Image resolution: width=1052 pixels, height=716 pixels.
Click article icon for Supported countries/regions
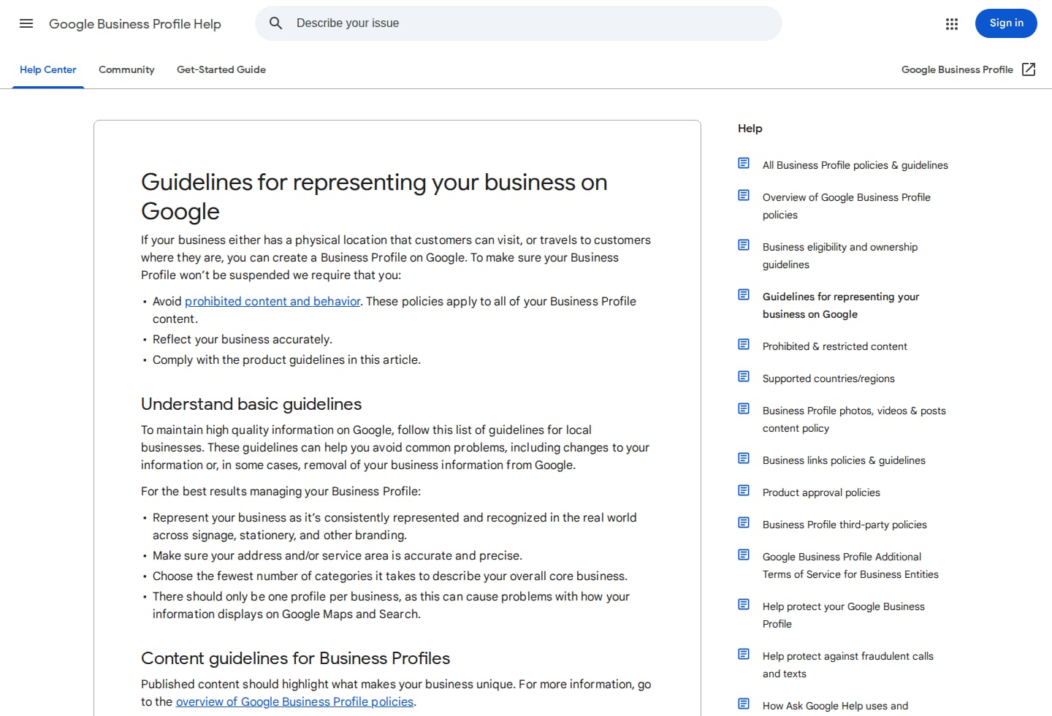pyautogui.click(x=744, y=377)
